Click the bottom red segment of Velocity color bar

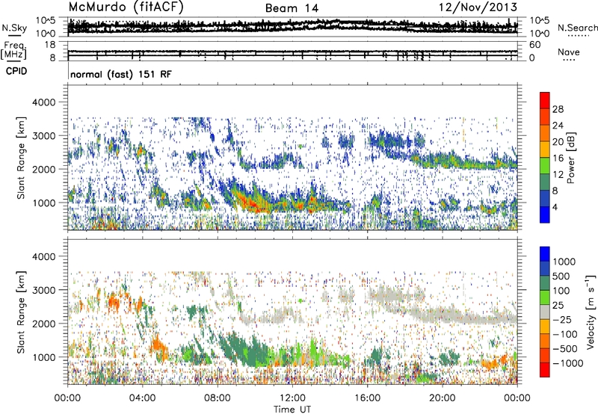545,370
